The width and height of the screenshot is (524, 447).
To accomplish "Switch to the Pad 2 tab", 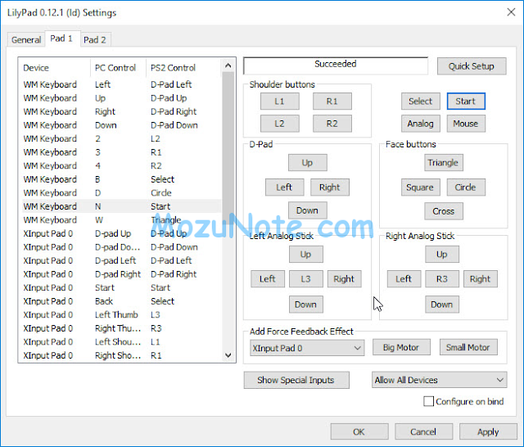I will tap(95, 39).
